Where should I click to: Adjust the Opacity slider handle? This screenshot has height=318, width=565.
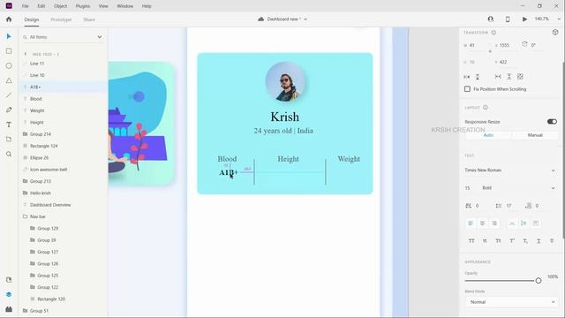click(x=539, y=281)
